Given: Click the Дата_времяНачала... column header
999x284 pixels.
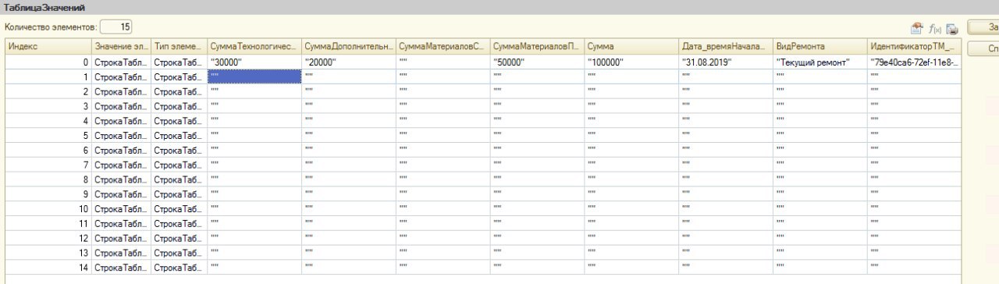Looking at the screenshot, I should click(x=726, y=47).
